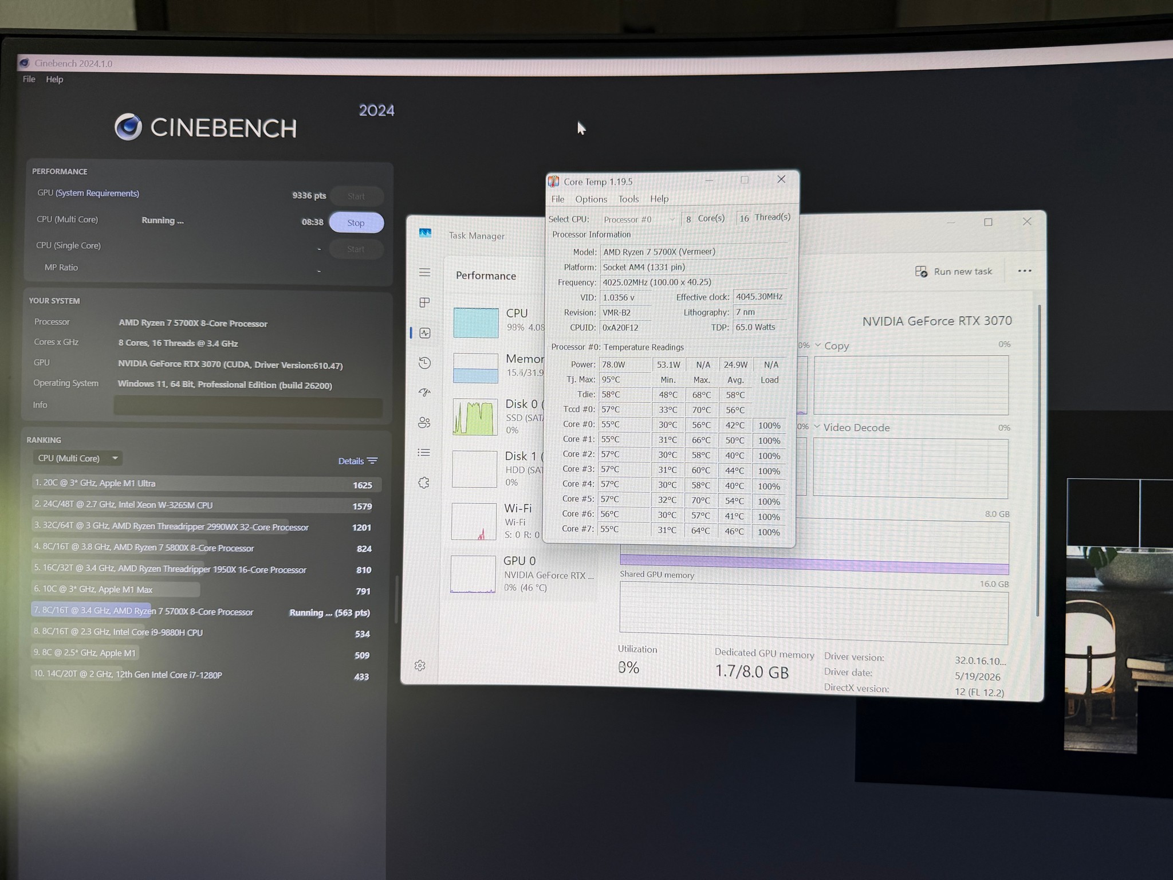This screenshot has height=880, width=1173.
Task: Open App history icon in Task Manager
Action: [424, 363]
